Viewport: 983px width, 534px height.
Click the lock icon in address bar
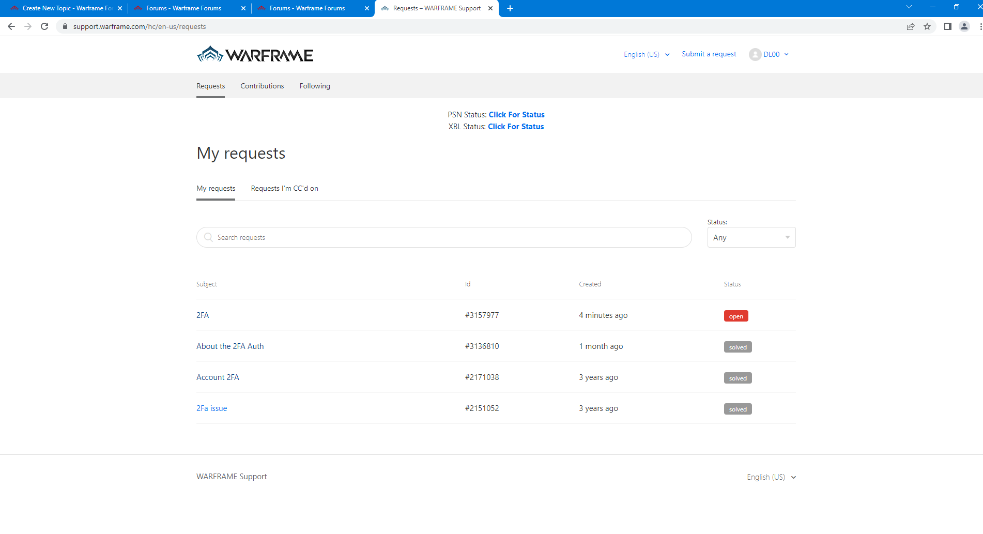[65, 26]
